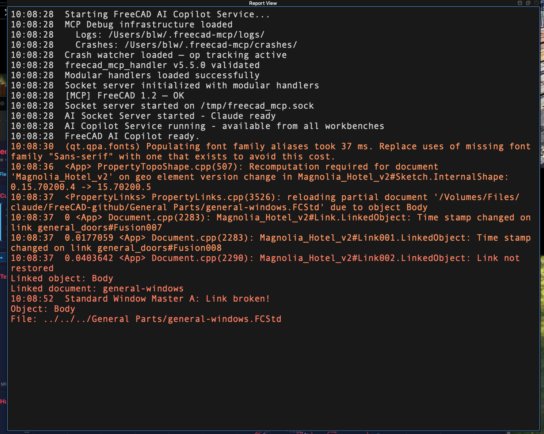Click 'changed on link general_doors#Fusion008' text
This screenshot has height=434, width=544.
116,248
